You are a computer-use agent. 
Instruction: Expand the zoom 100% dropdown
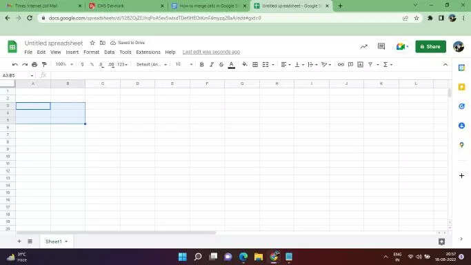click(64, 64)
